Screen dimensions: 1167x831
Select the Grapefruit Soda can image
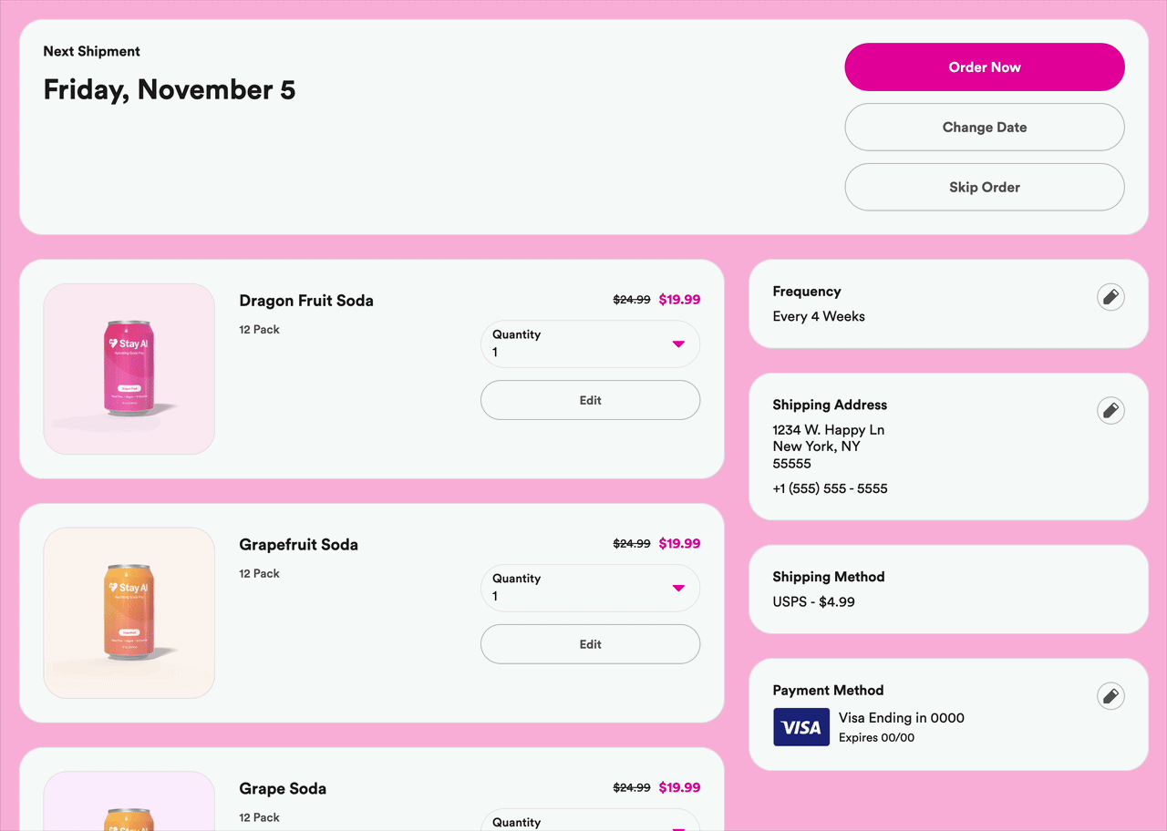coord(129,612)
